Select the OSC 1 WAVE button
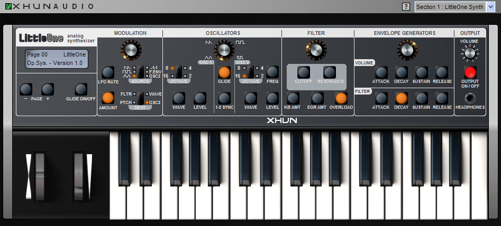This screenshot has width=501, height=226. 179,99
